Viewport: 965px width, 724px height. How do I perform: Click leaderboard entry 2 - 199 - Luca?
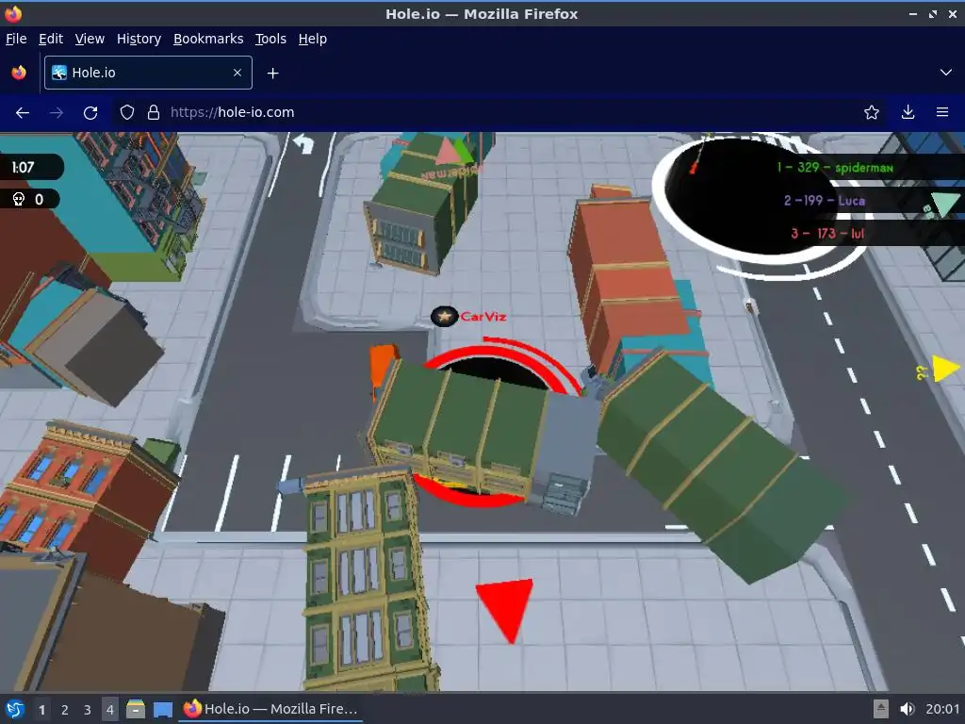(x=825, y=200)
